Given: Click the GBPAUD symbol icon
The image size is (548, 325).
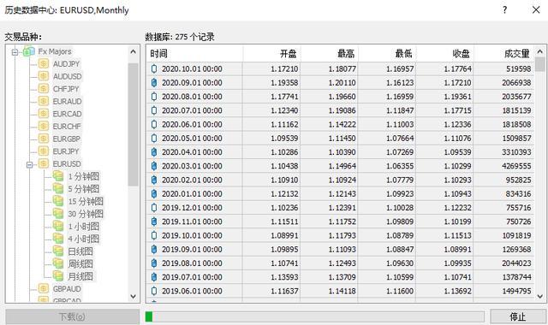Looking at the screenshot, I should coord(44,289).
